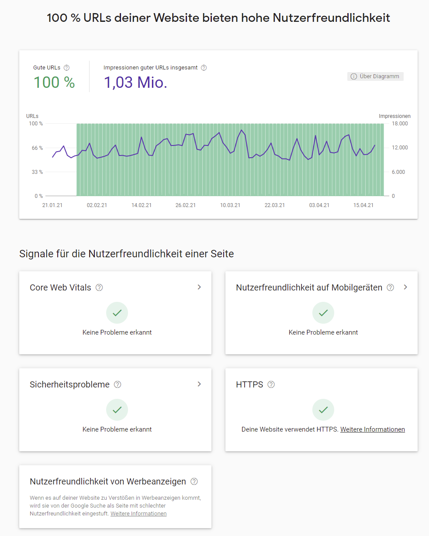This screenshot has height=536, width=429.
Task: Open details for Nutzerfreundlichkeit auf Mobilgeräten
Action: point(405,287)
